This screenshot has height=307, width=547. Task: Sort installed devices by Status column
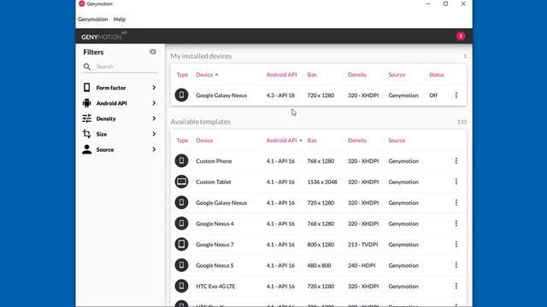[x=437, y=74]
